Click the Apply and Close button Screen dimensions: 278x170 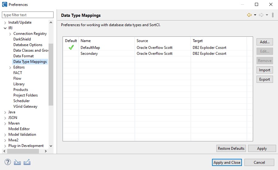tap(227, 162)
